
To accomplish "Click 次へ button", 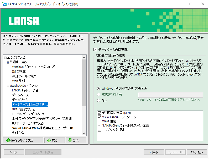I will [x=76, y=140].
